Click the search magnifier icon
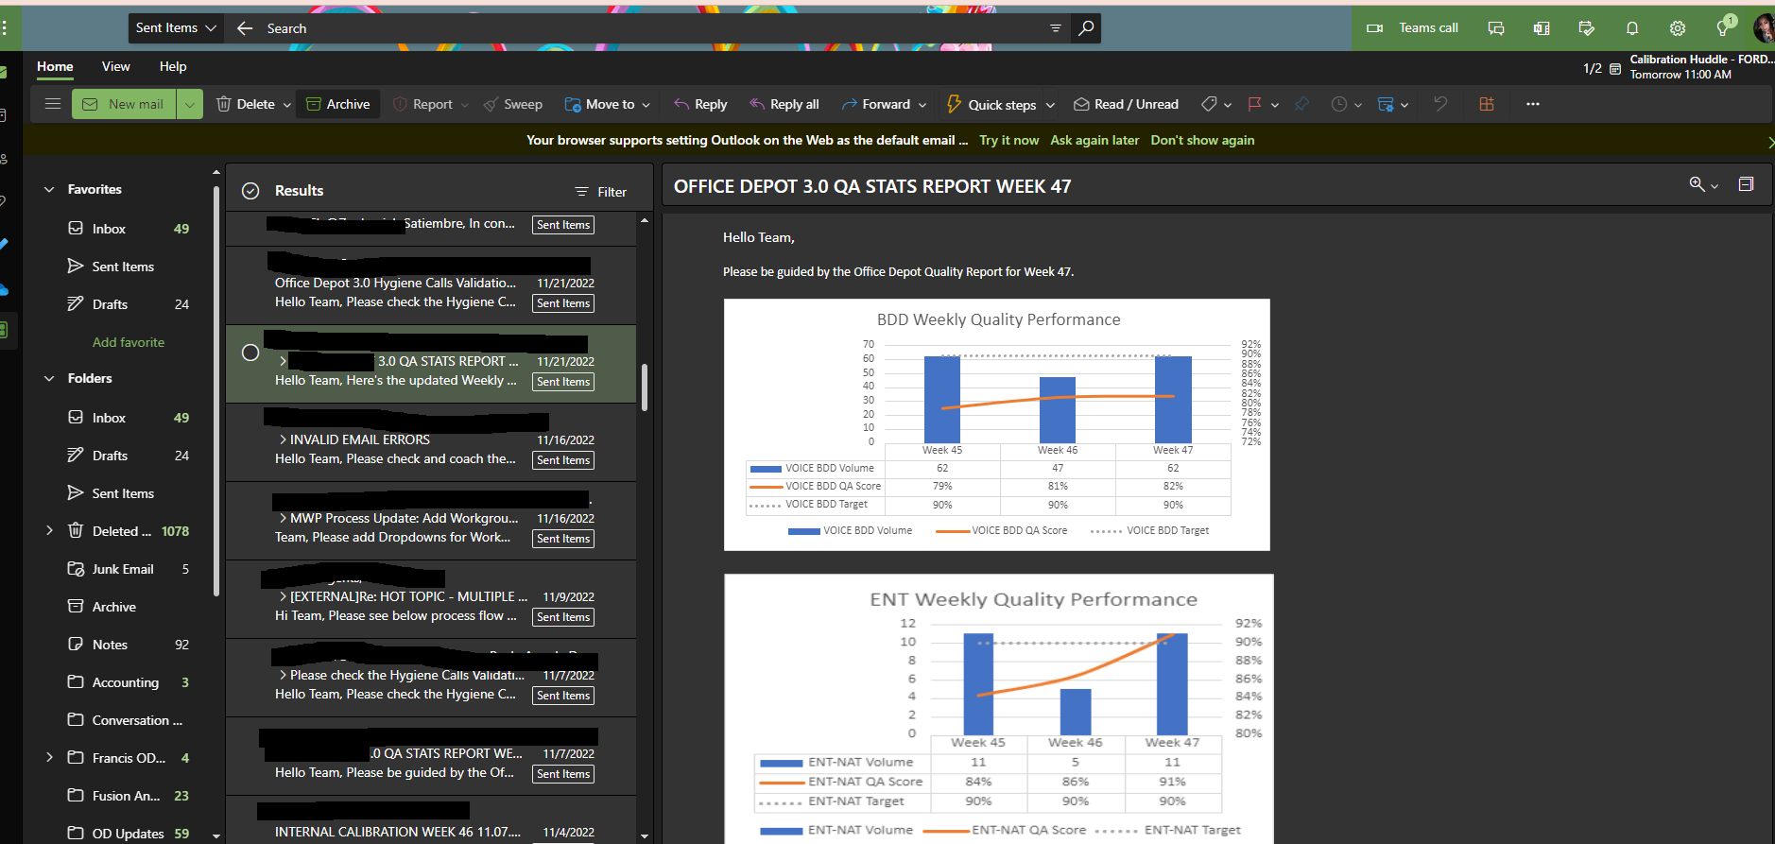This screenshot has width=1775, height=844. pos(1086,28)
